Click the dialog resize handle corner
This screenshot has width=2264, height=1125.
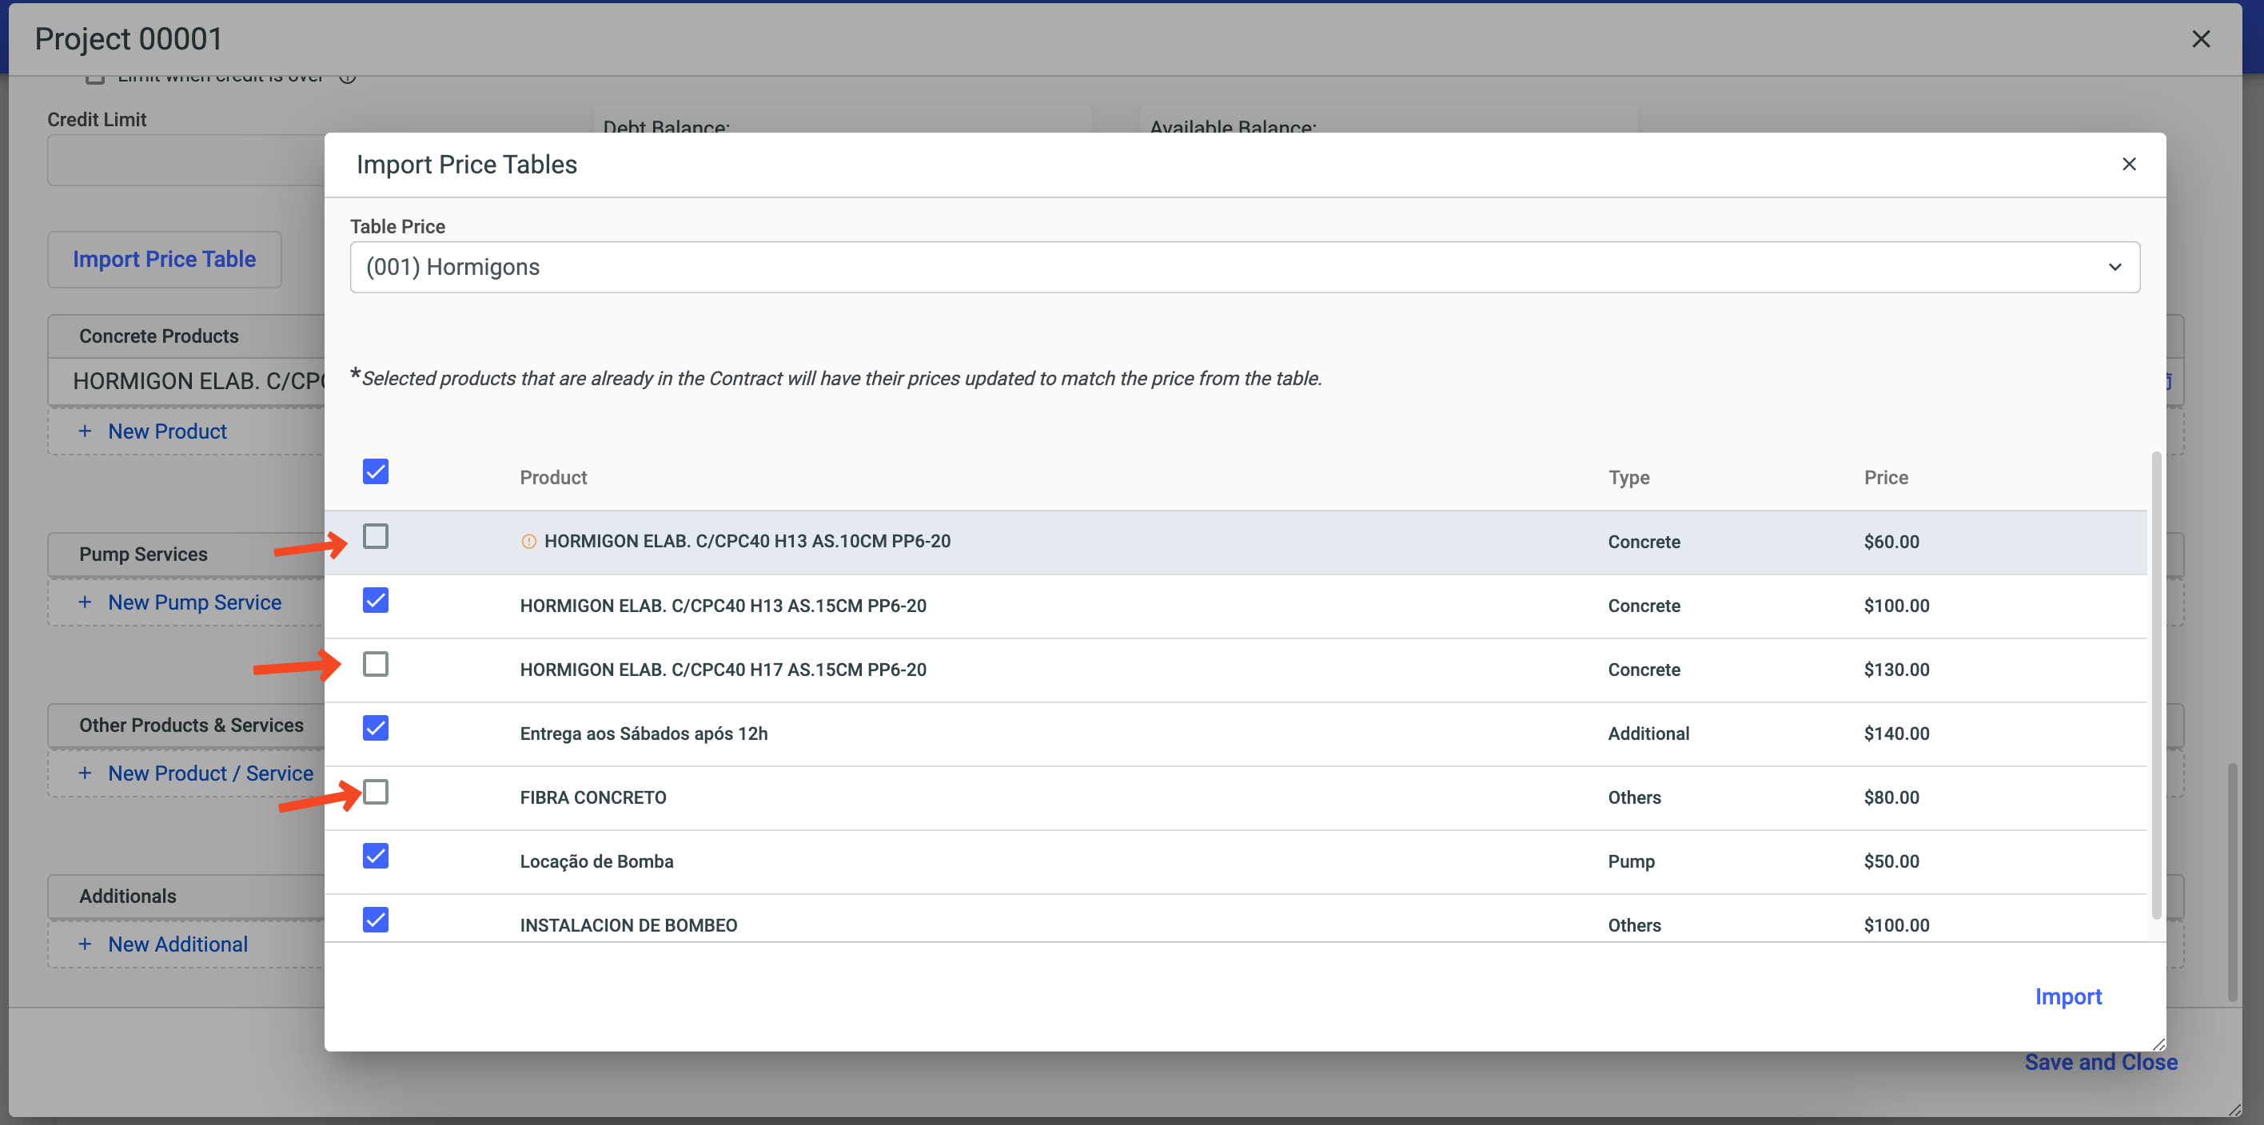2158,1044
